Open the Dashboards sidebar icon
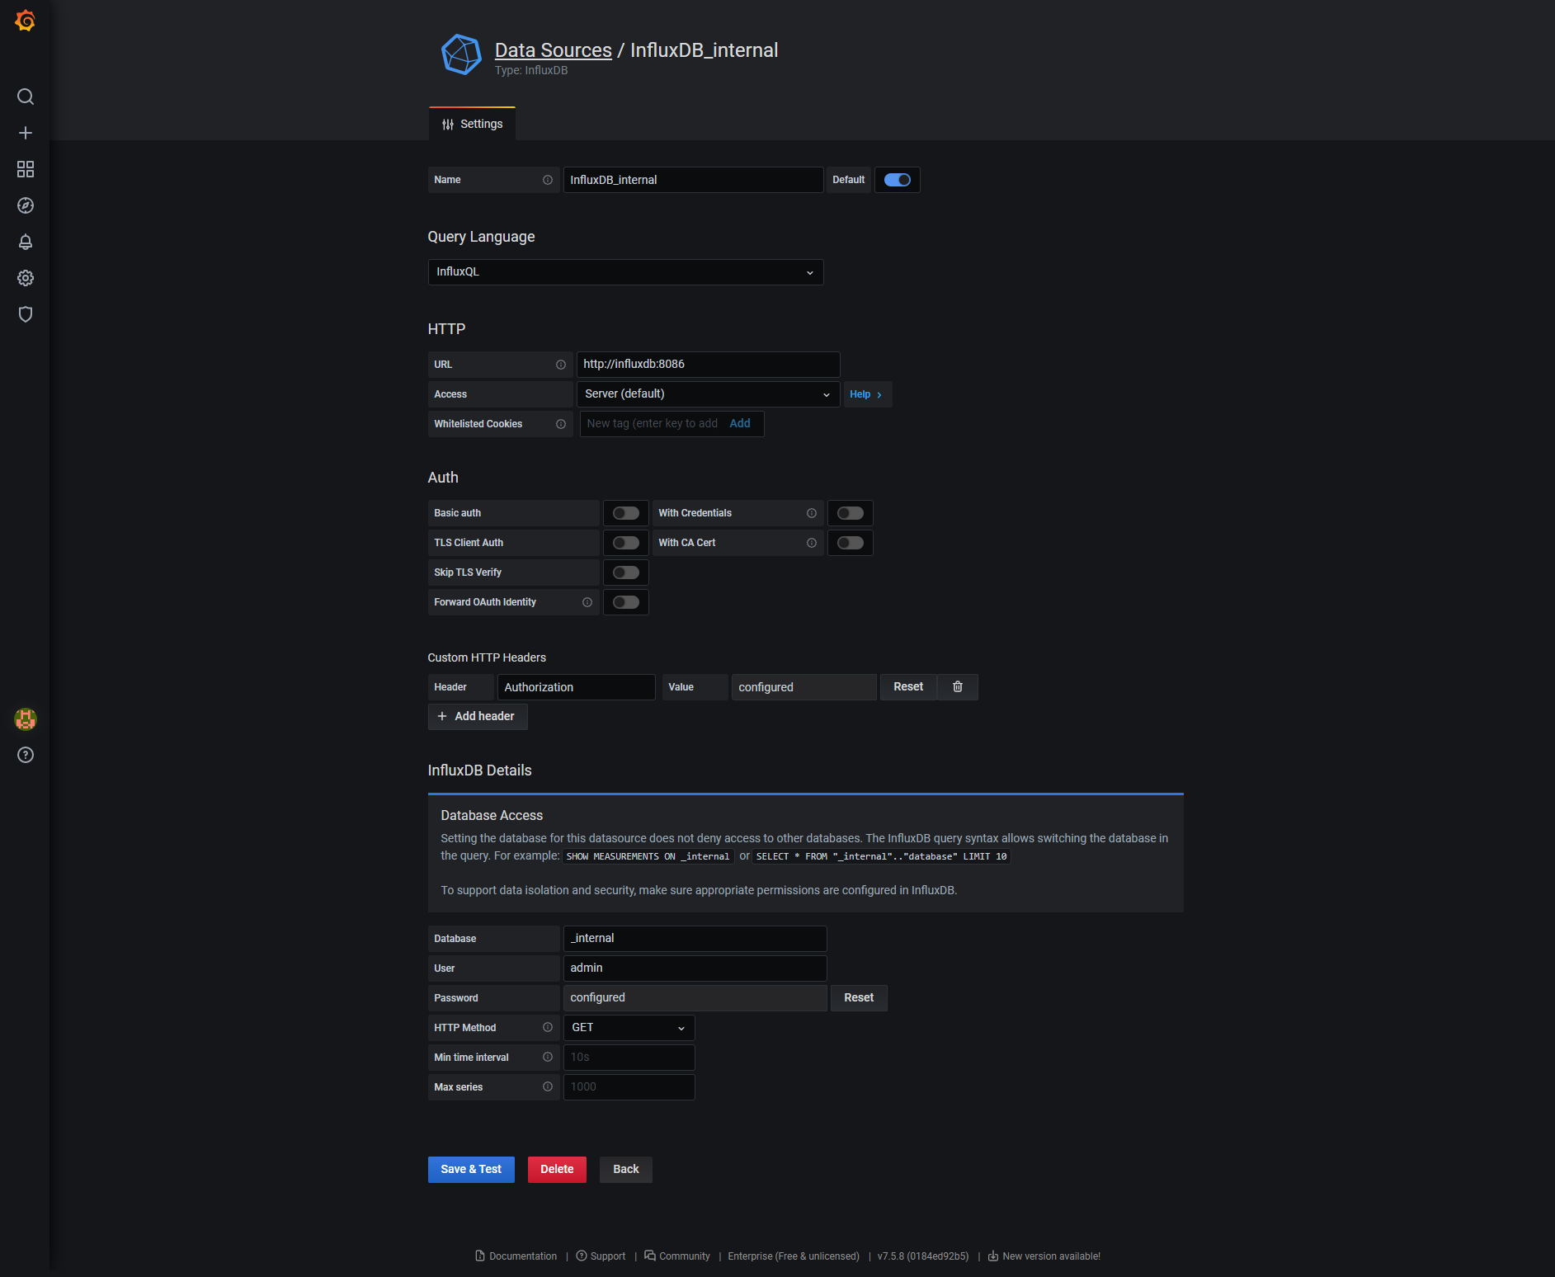1555x1277 pixels. (25, 169)
